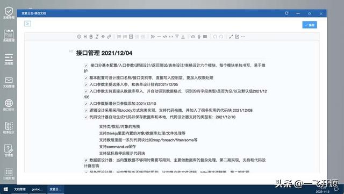Toggle checkbox for 数据层设计器 item
This screenshot has width=344, height=194.
pos(86,161)
